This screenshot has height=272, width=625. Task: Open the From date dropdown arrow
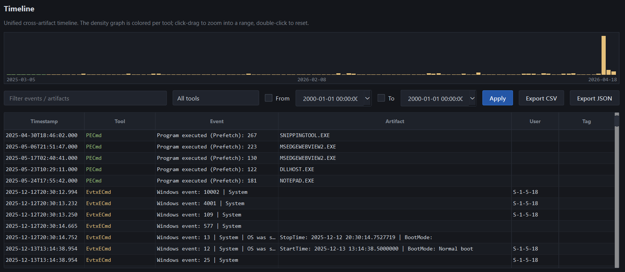[x=367, y=98]
